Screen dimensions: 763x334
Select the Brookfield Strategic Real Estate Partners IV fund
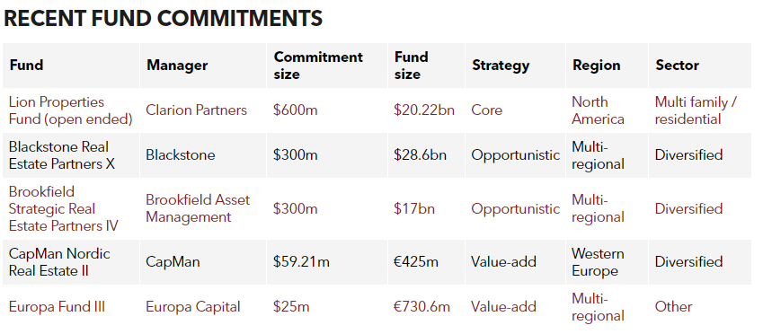63,208
